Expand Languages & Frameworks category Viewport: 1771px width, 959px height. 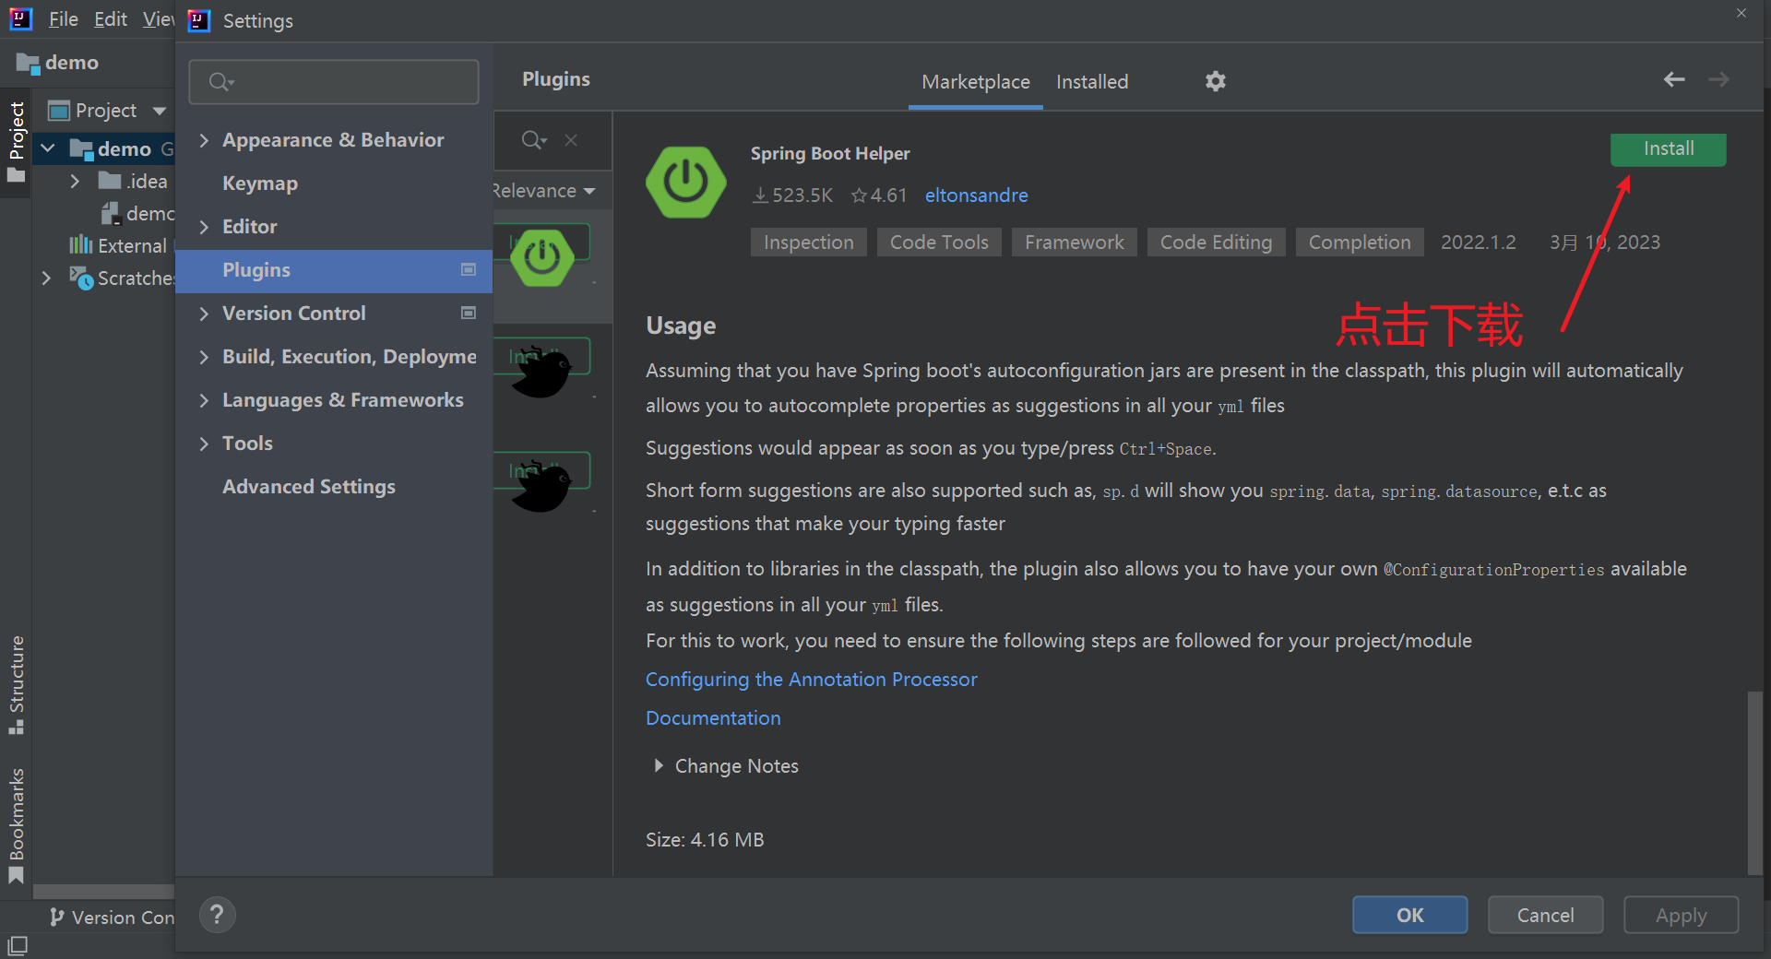pos(204,400)
